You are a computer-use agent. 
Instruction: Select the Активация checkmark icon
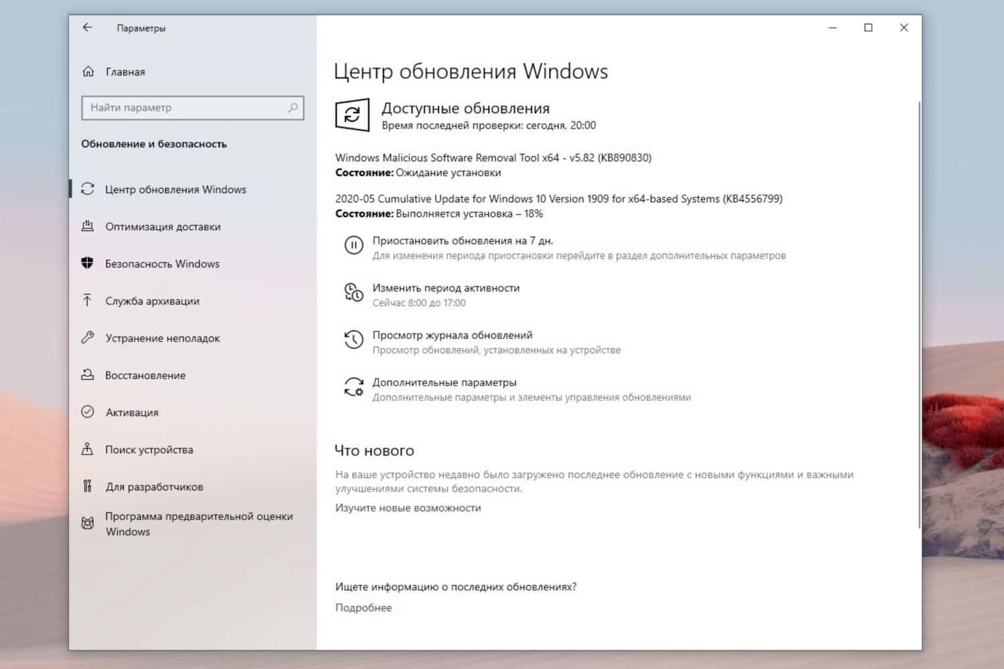(88, 412)
